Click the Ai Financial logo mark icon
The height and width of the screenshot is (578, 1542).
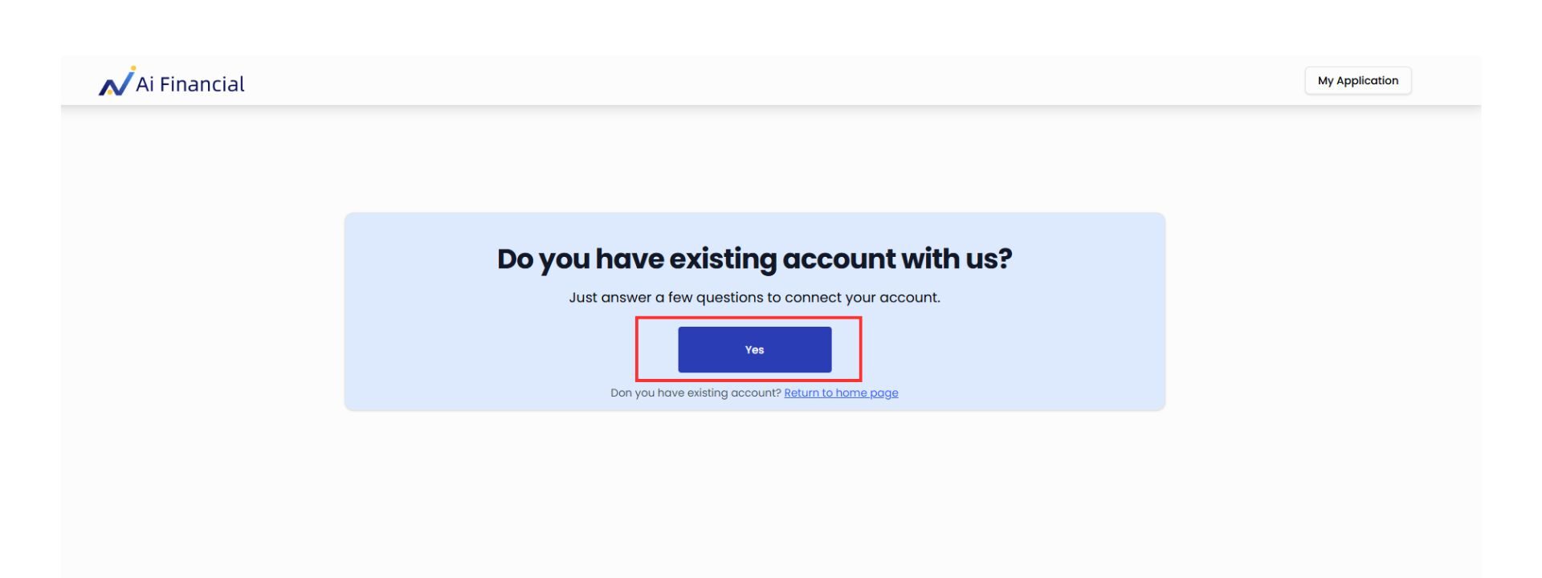[116, 82]
